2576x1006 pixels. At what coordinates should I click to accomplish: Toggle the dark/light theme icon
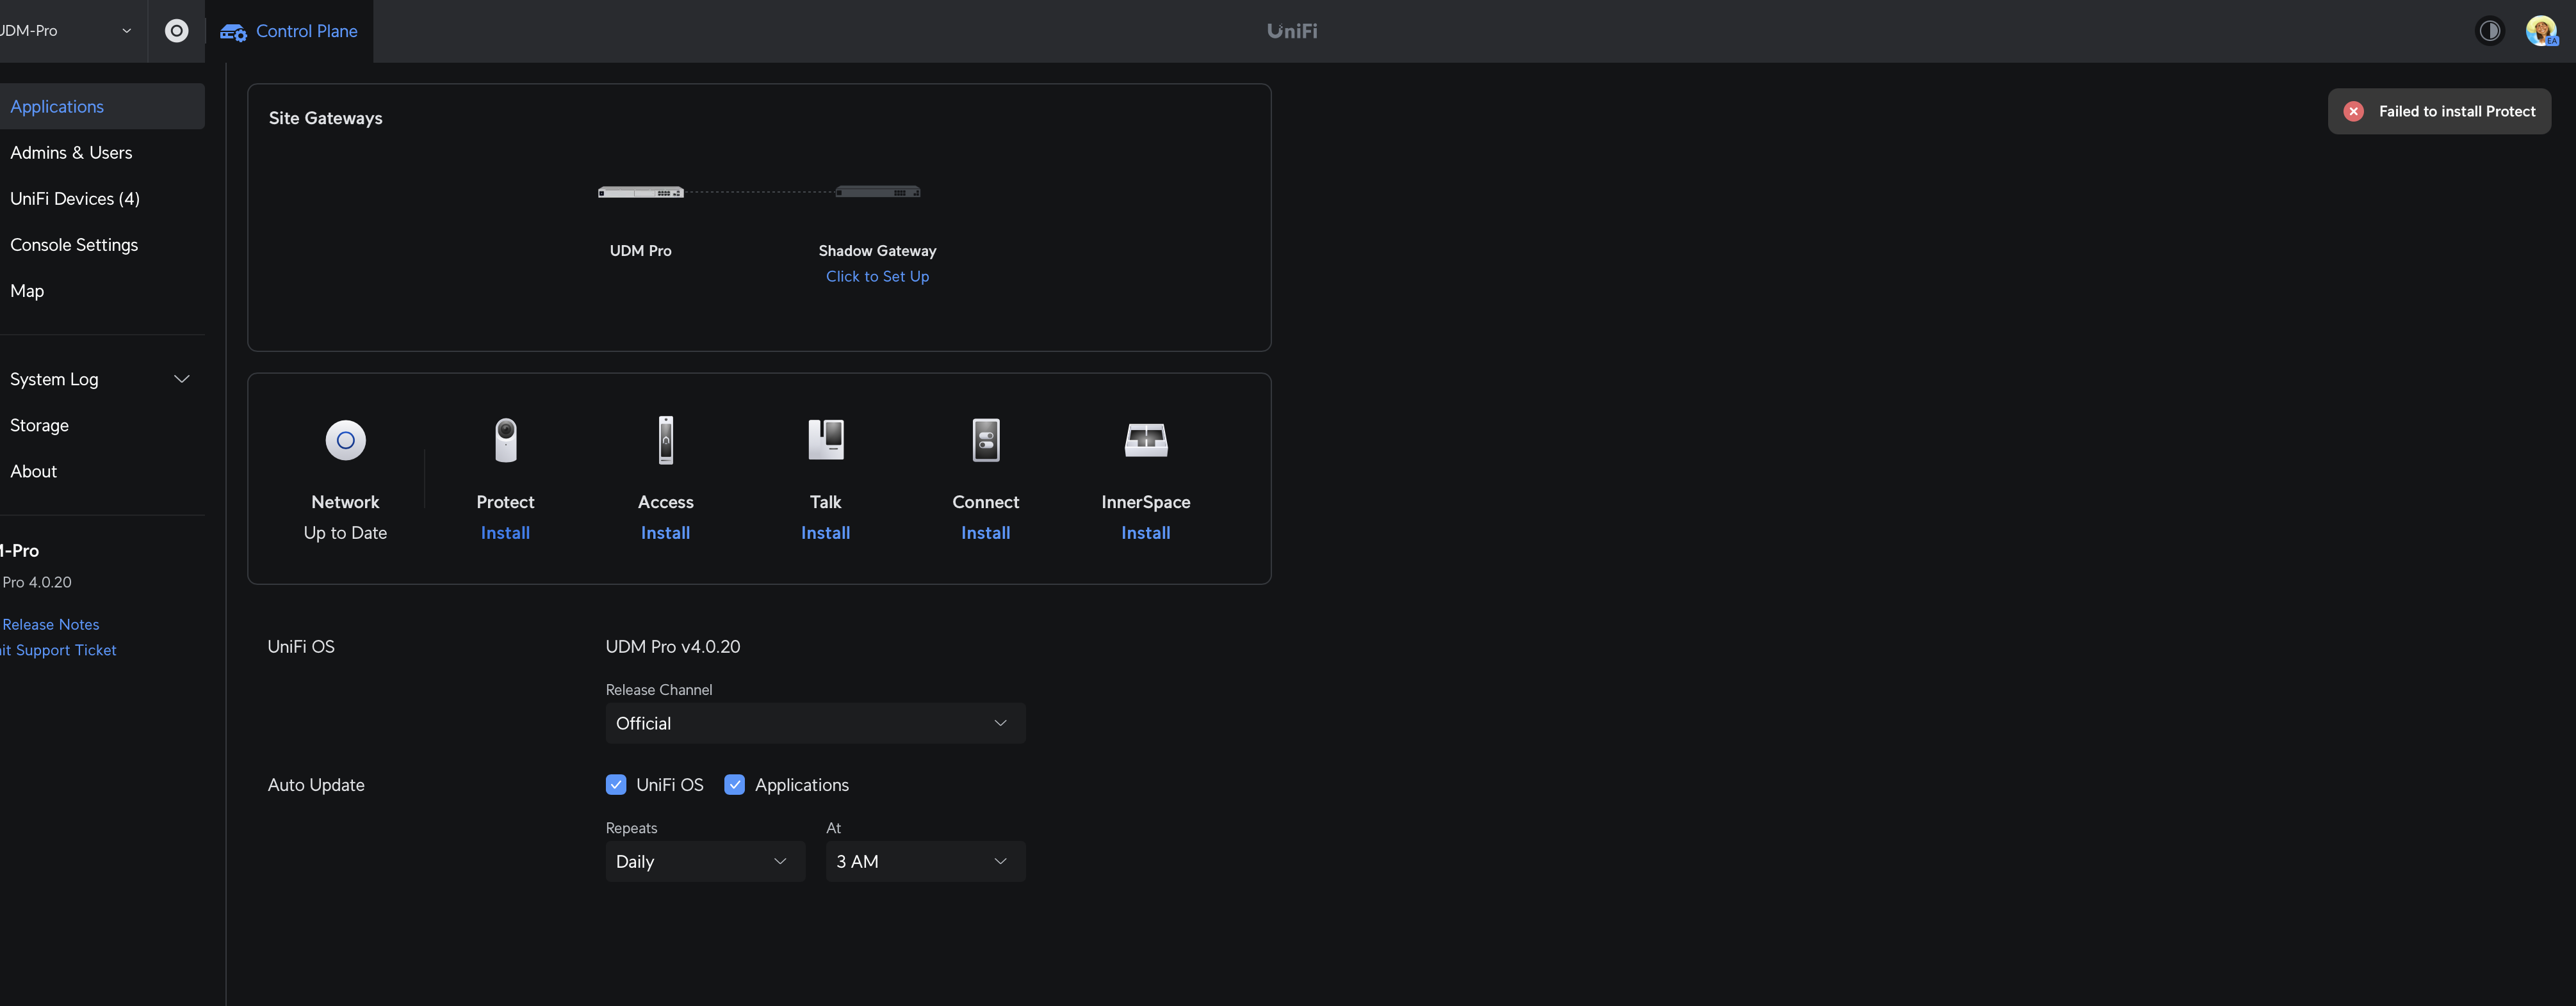(x=2490, y=31)
